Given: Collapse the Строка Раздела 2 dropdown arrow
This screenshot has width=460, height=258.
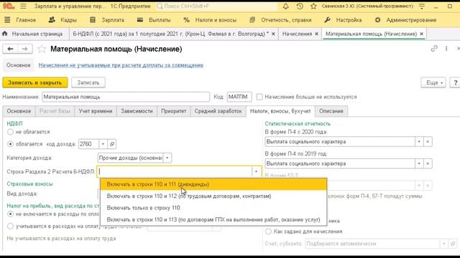Looking at the screenshot, I should click(x=256, y=172).
